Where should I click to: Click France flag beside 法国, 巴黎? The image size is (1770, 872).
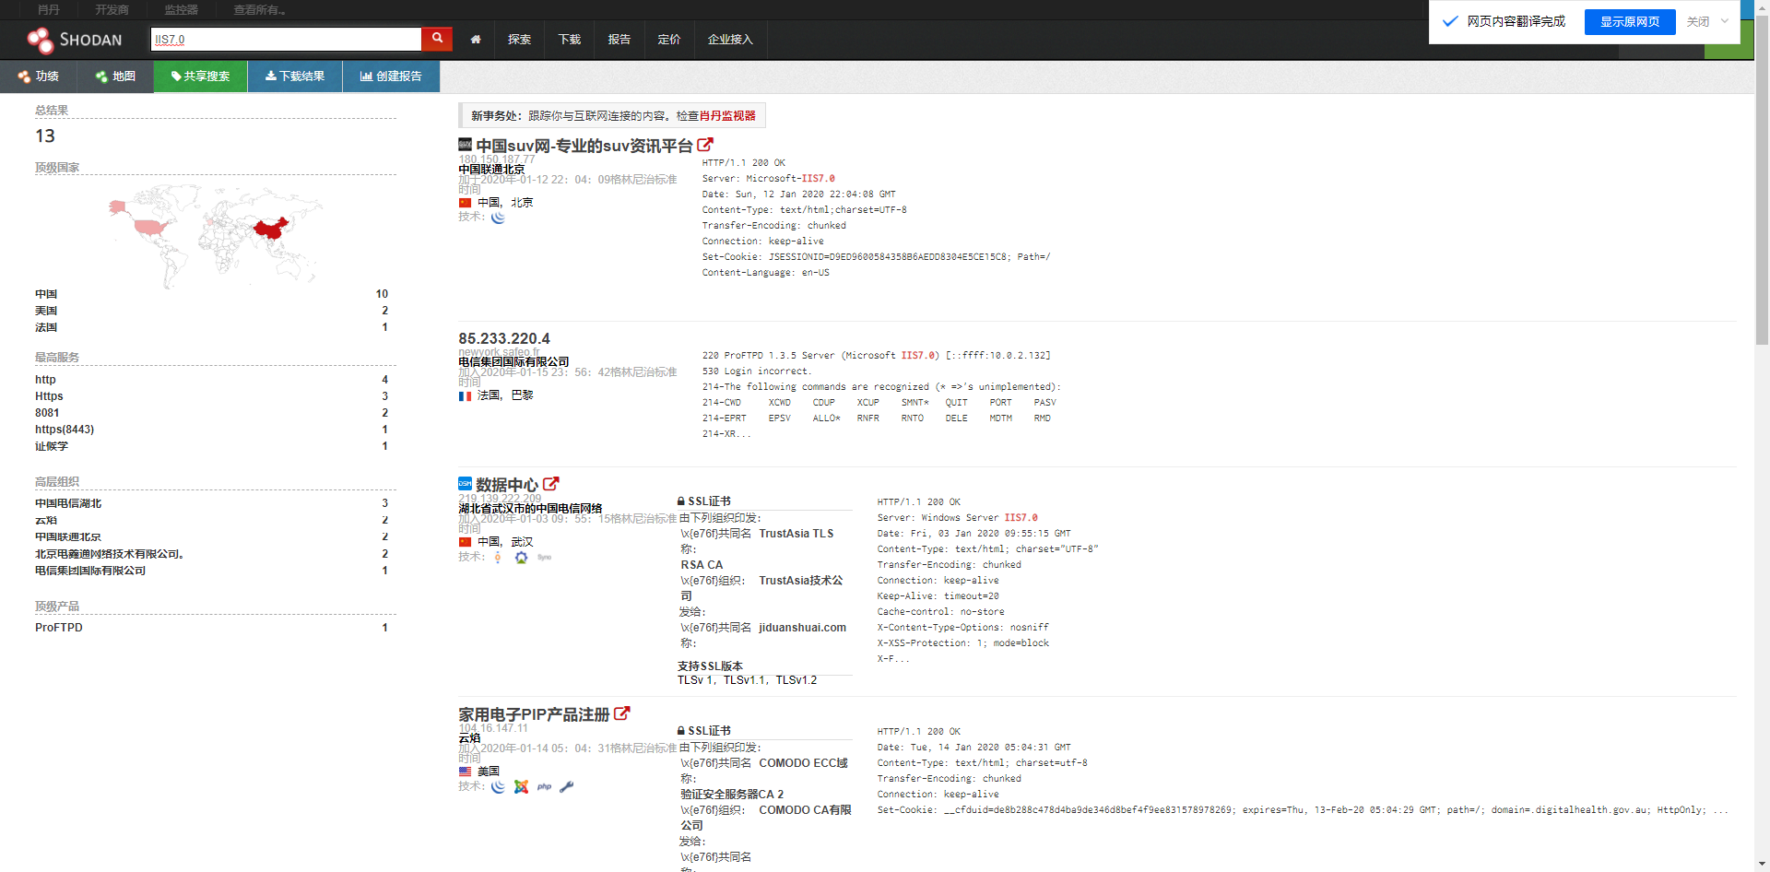tap(466, 395)
